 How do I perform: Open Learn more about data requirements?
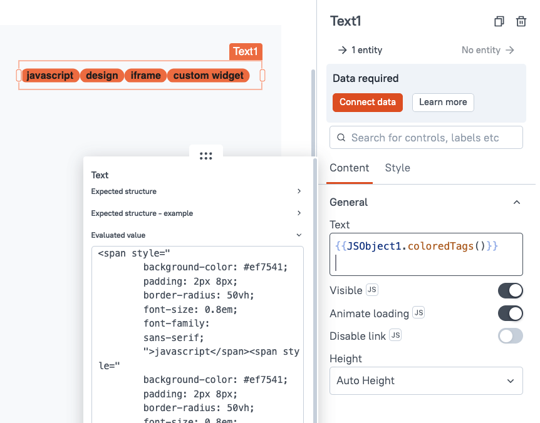click(x=443, y=103)
